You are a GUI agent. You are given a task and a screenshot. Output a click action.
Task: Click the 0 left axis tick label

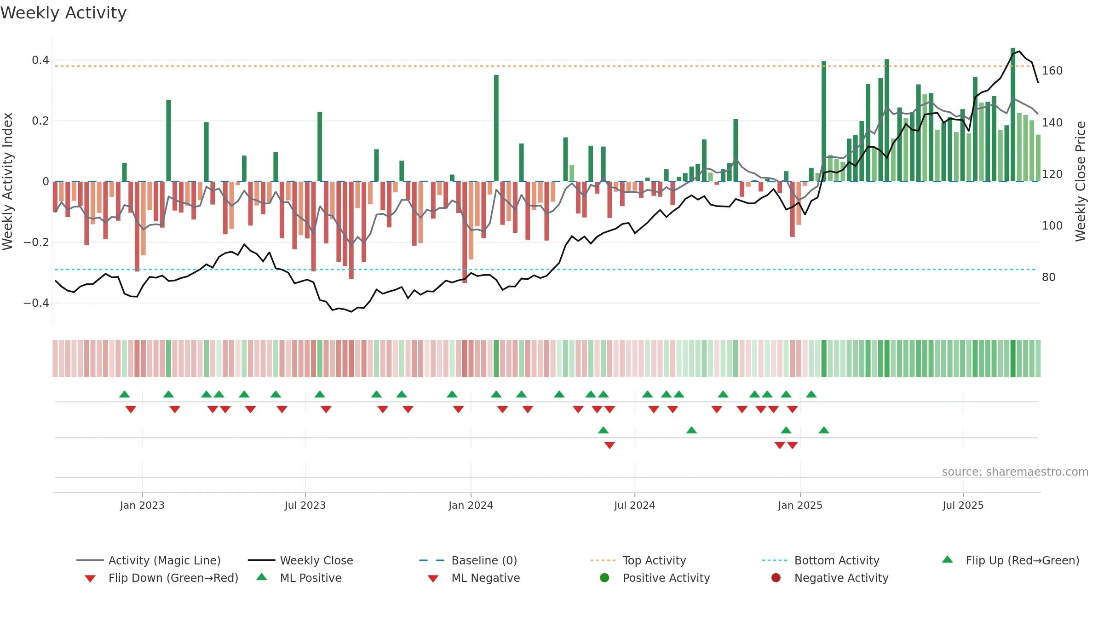pyautogui.click(x=46, y=182)
